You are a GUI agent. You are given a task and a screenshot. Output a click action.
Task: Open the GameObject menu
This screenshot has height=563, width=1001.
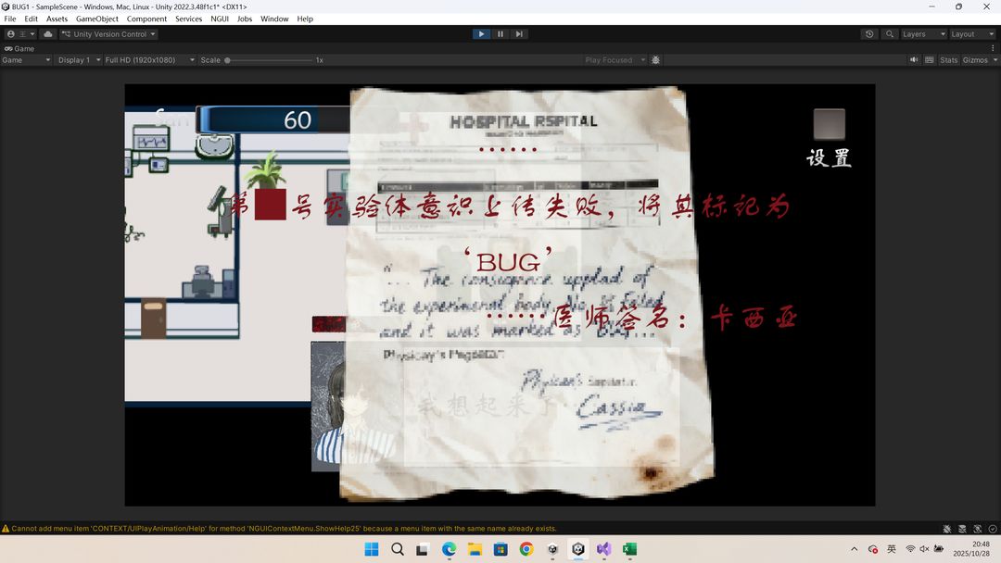[96, 19]
